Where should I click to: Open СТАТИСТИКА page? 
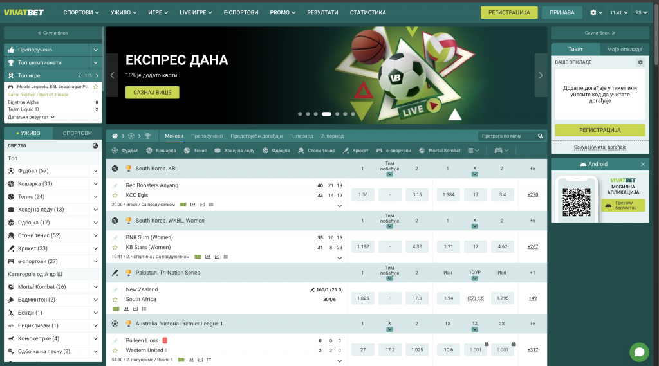[367, 13]
